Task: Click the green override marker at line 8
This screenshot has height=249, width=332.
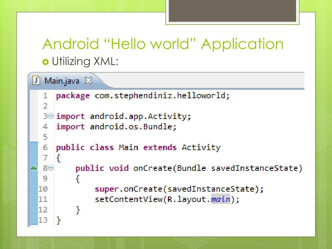Action: pos(34,168)
